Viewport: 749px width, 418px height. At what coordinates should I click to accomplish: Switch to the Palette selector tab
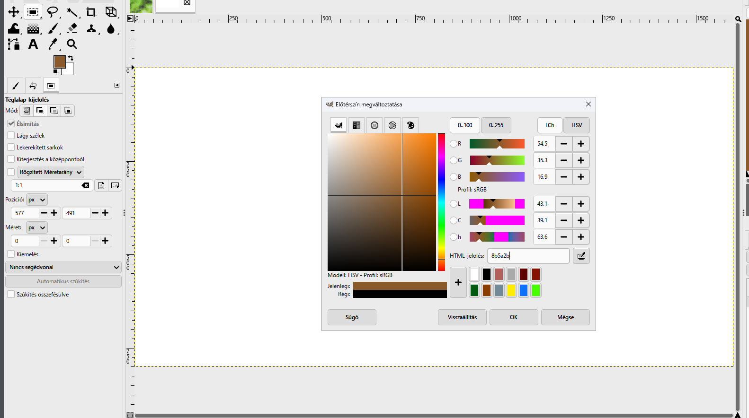(410, 125)
